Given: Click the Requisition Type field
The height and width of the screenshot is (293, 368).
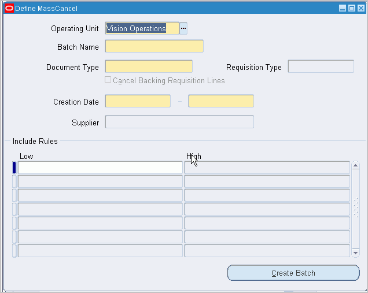Looking at the screenshot, I should (x=321, y=66).
